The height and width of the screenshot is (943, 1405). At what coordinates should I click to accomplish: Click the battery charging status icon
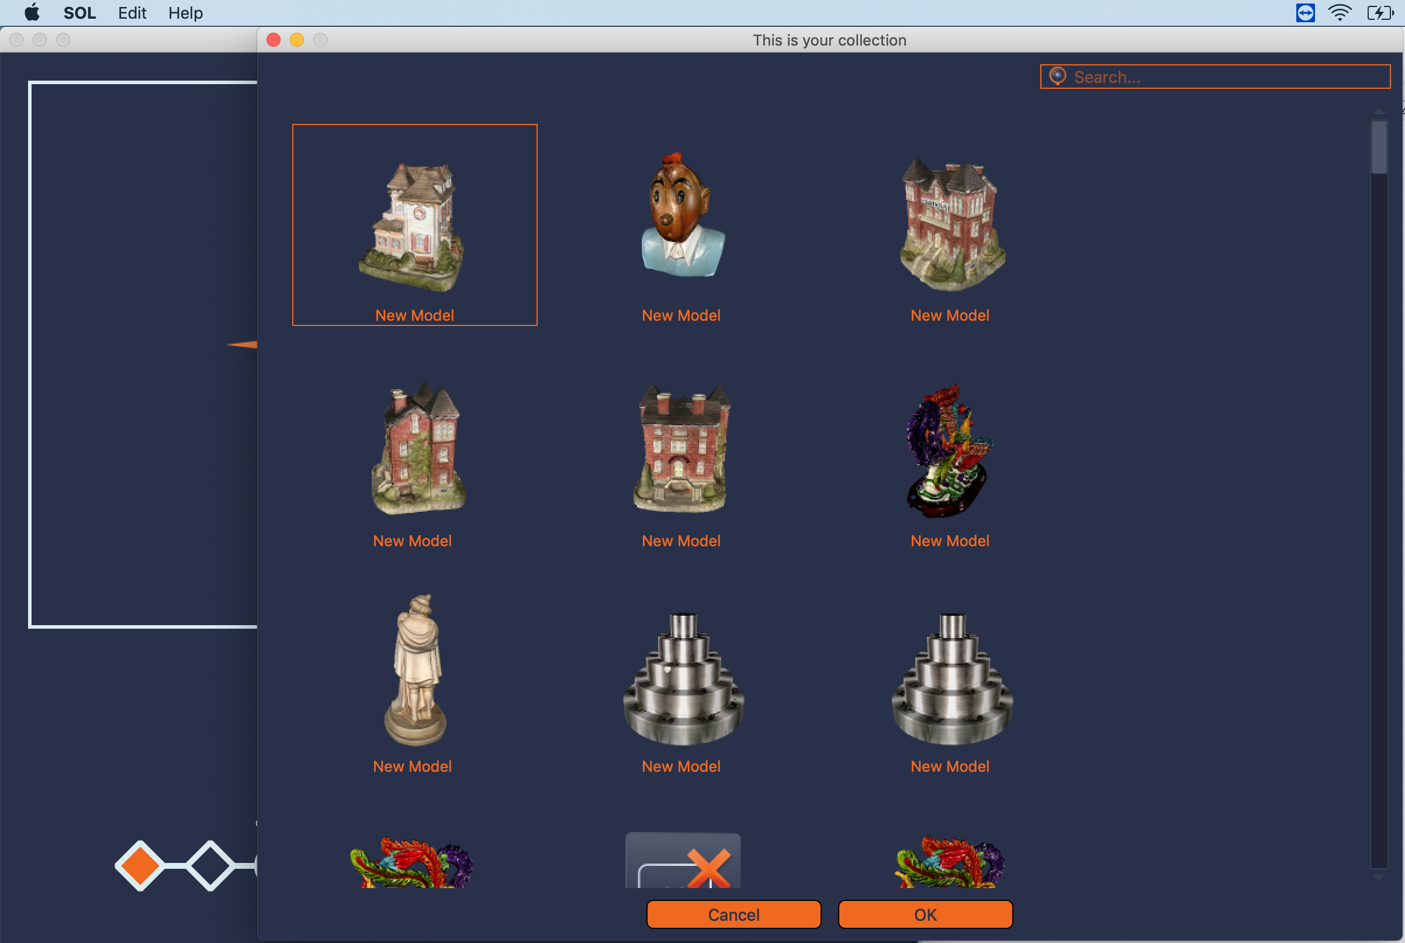point(1380,13)
